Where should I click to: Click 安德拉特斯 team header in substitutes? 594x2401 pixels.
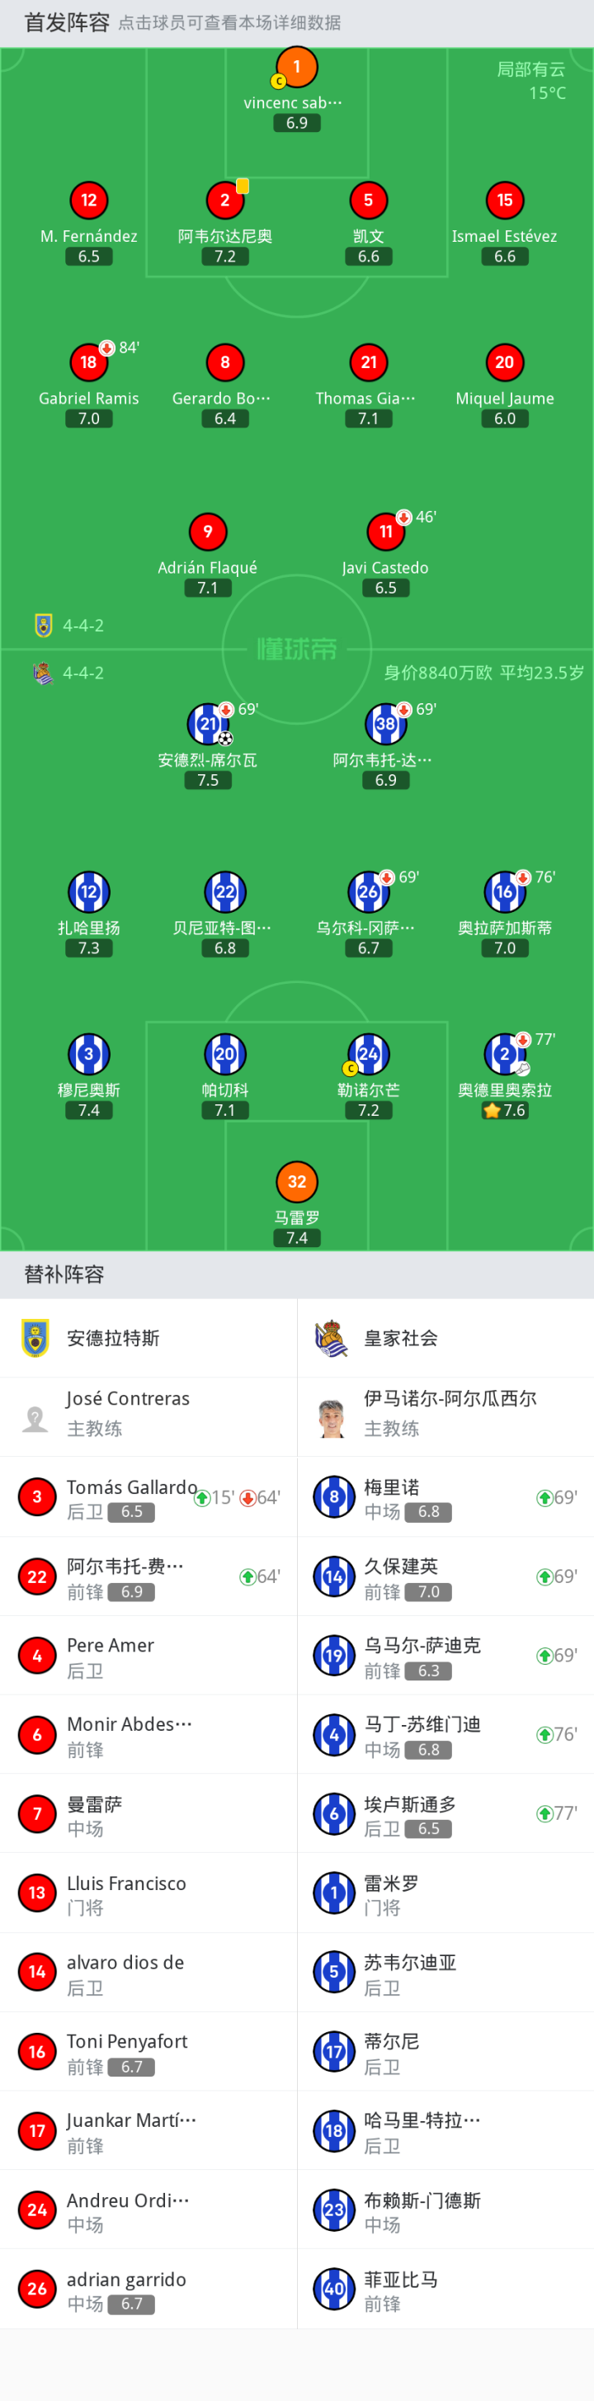[x=148, y=1339]
